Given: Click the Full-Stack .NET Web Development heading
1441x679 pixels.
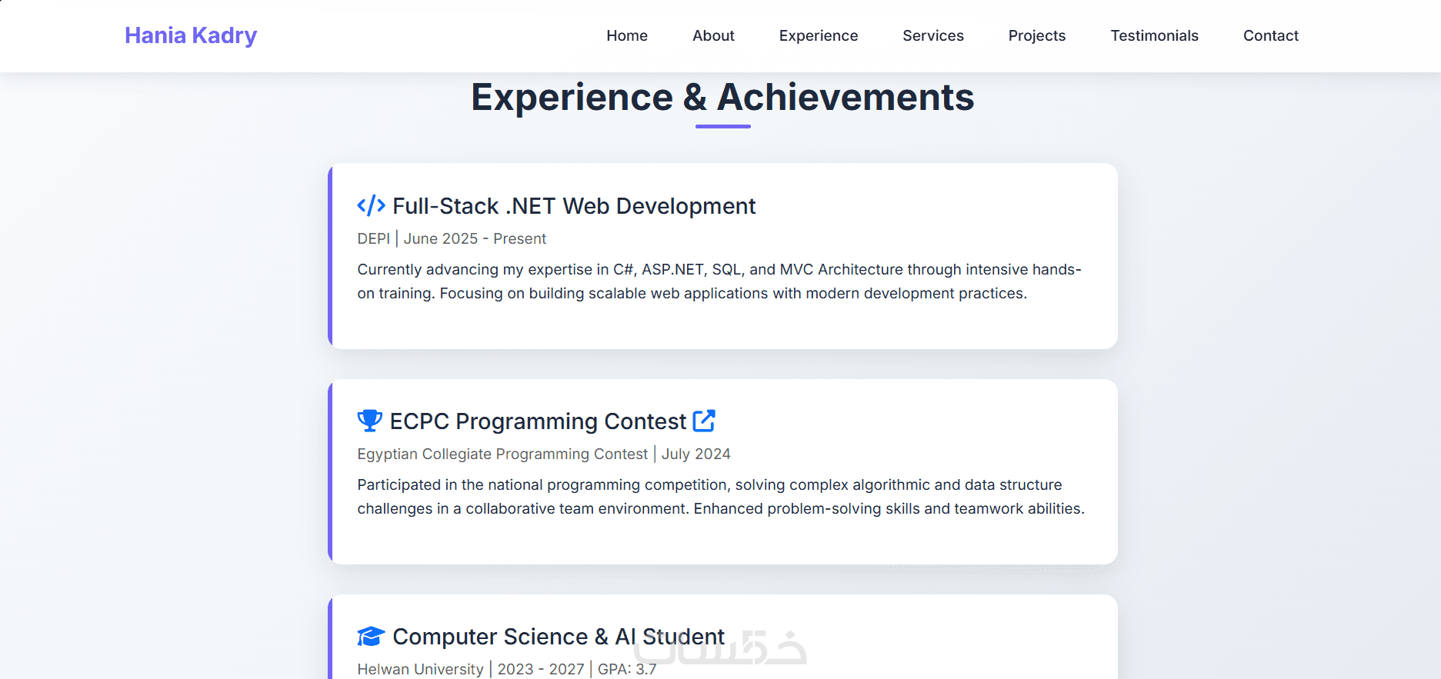Looking at the screenshot, I should point(574,206).
